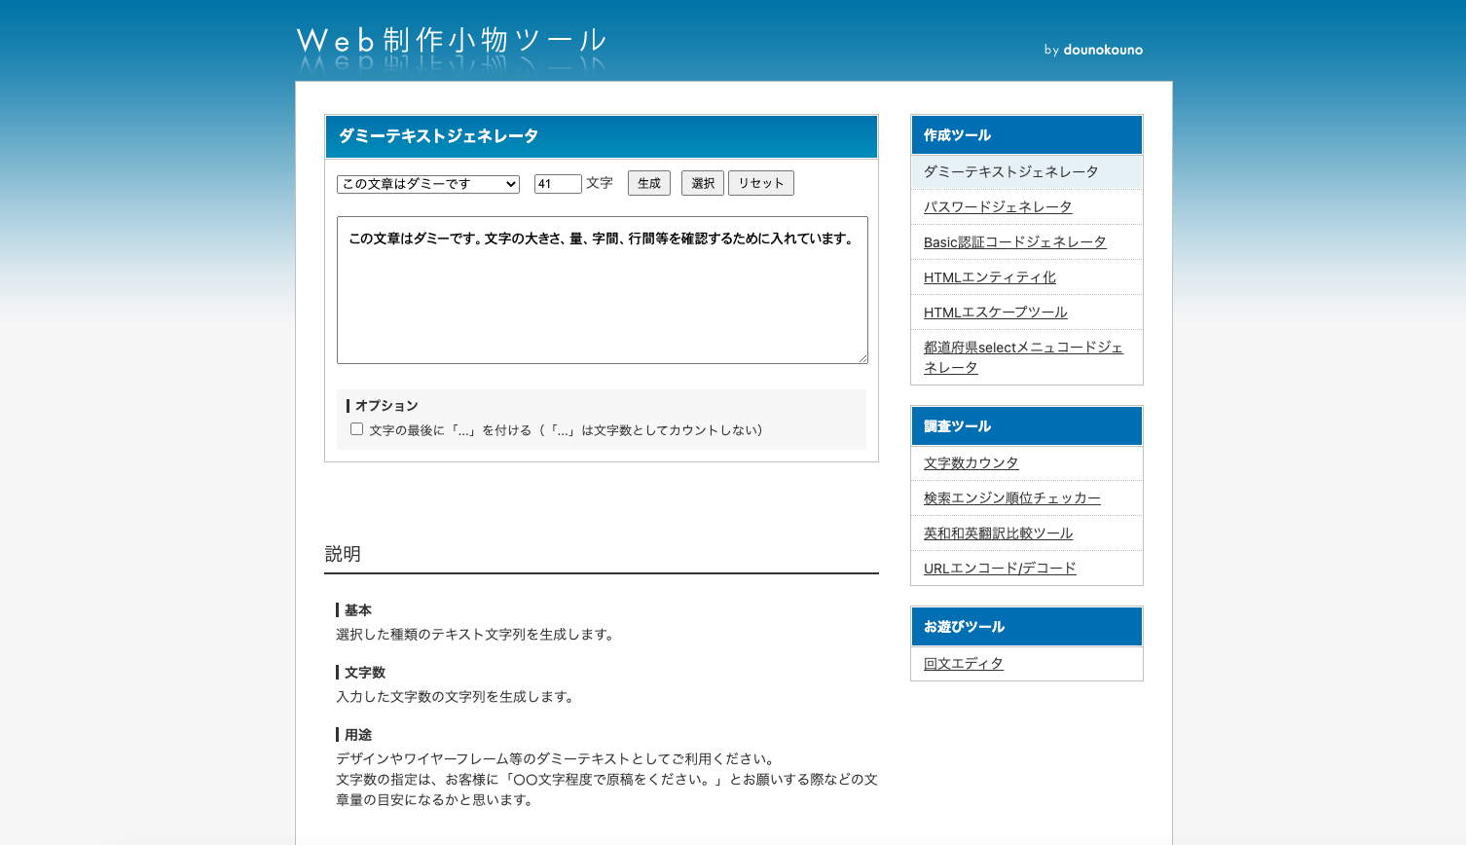Viewport: 1466px width, 845px height.
Task: Click the character count input field
Action: coord(557,184)
